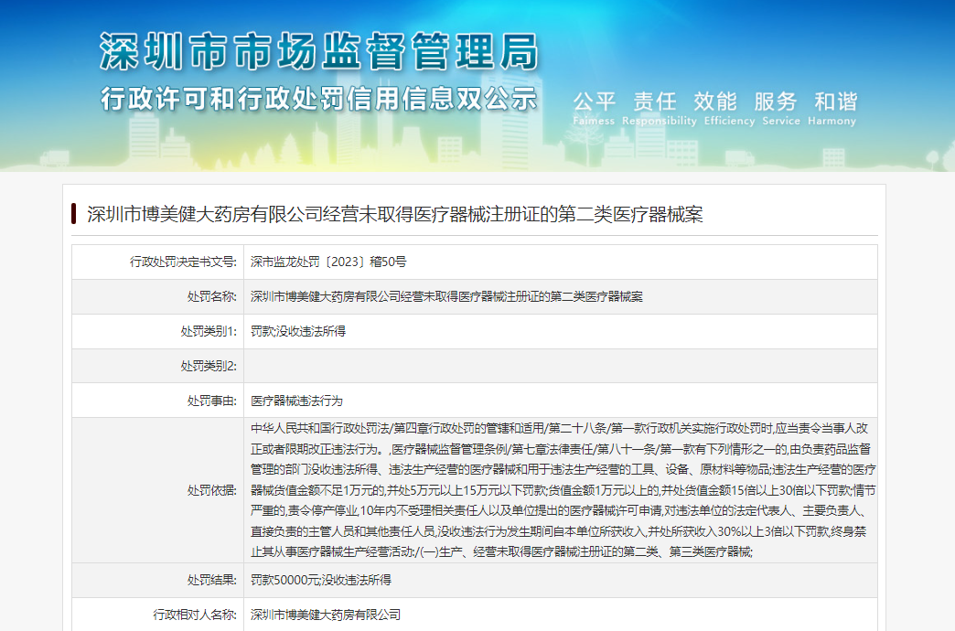The image size is (955, 631).
Task: Click the 行政许可和行政处罚信用信息双公示 subtitle
Action: click(318, 99)
